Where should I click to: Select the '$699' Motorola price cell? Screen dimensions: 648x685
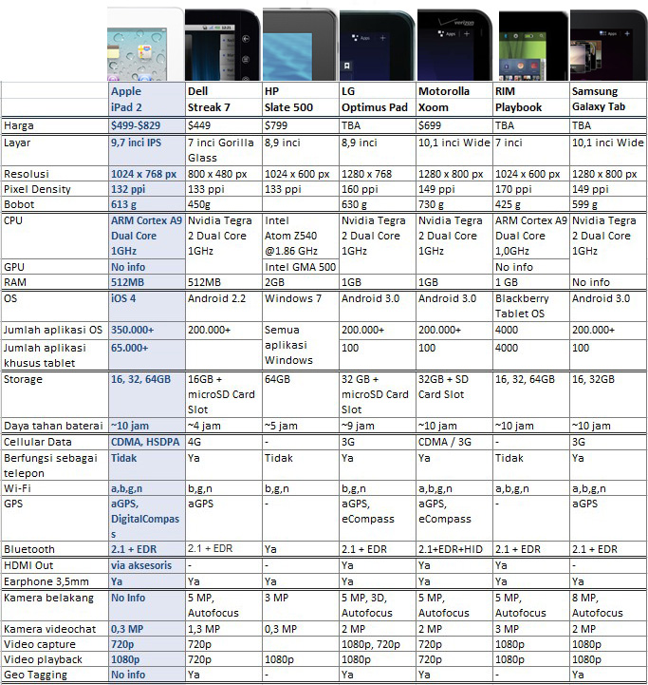(454, 125)
